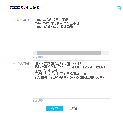Save the form with 保存 button
The width and height of the screenshot is (123, 115).
coord(55,109)
